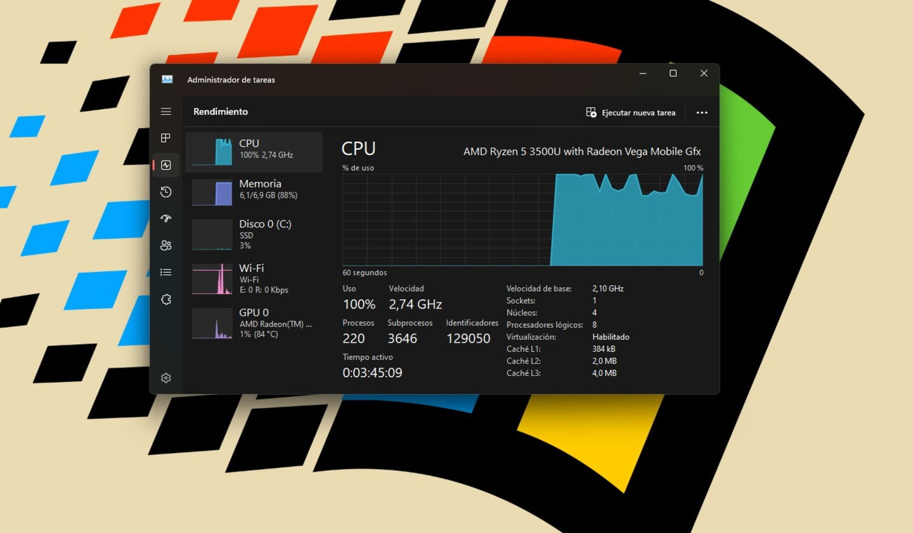Select the GPU 0 performance entry
The width and height of the screenshot is (913, 533).
(254, 323)
